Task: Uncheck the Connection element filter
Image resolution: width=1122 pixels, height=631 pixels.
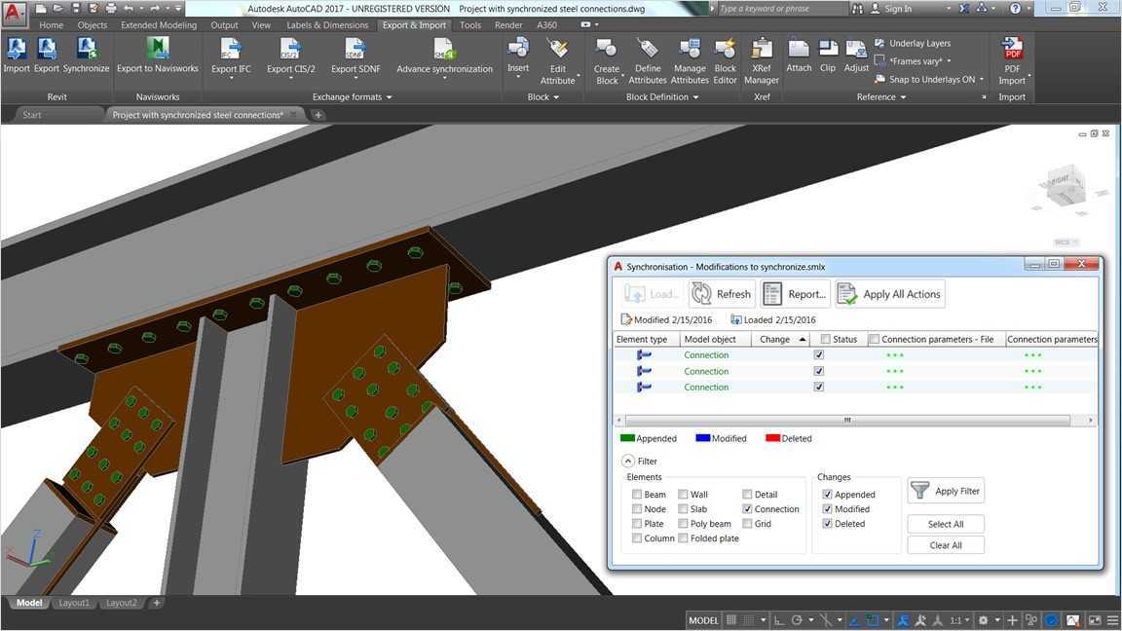Action: (747, 508)
